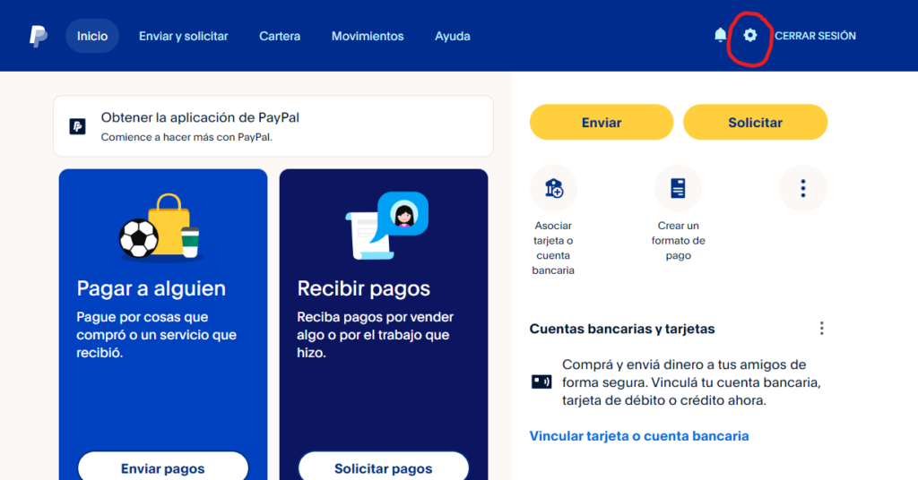This screenshot has height=480, width=918.
Task: Click CERRAR SESIÓN to log out
Action: click(815, 36)
